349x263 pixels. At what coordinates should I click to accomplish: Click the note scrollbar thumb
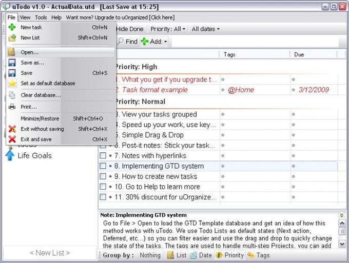click(342, 231)
